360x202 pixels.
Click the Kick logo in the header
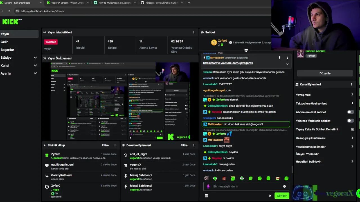point(12,22)
